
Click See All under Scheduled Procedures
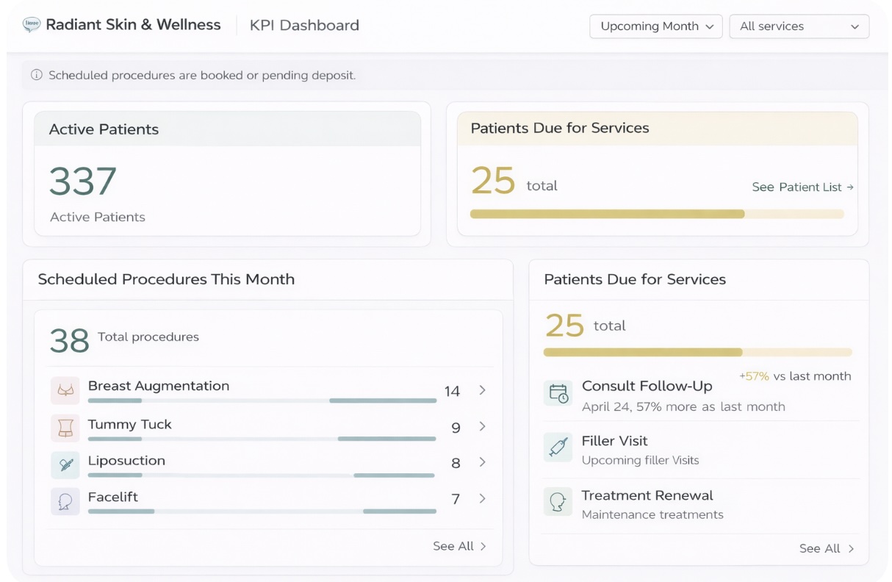pyautogui.click(x=459, y=546)
